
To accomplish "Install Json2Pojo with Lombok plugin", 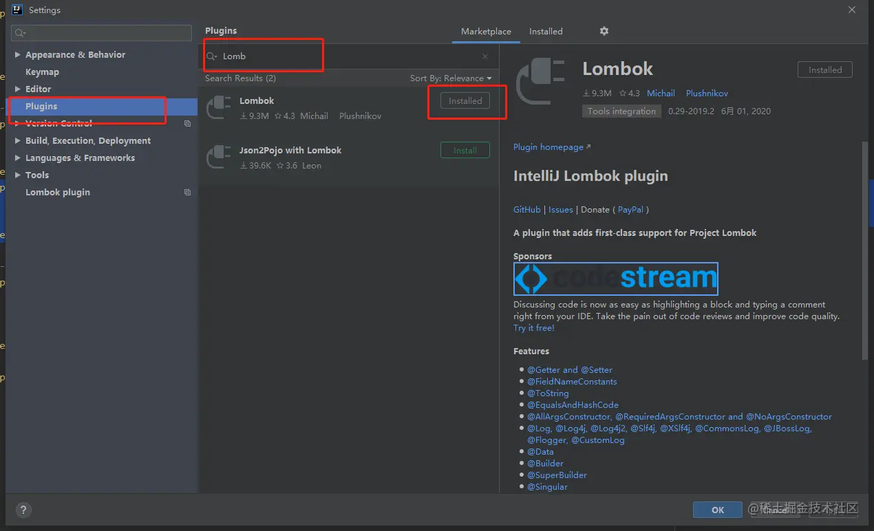I will pyautogui.click(x=465, y=151).
